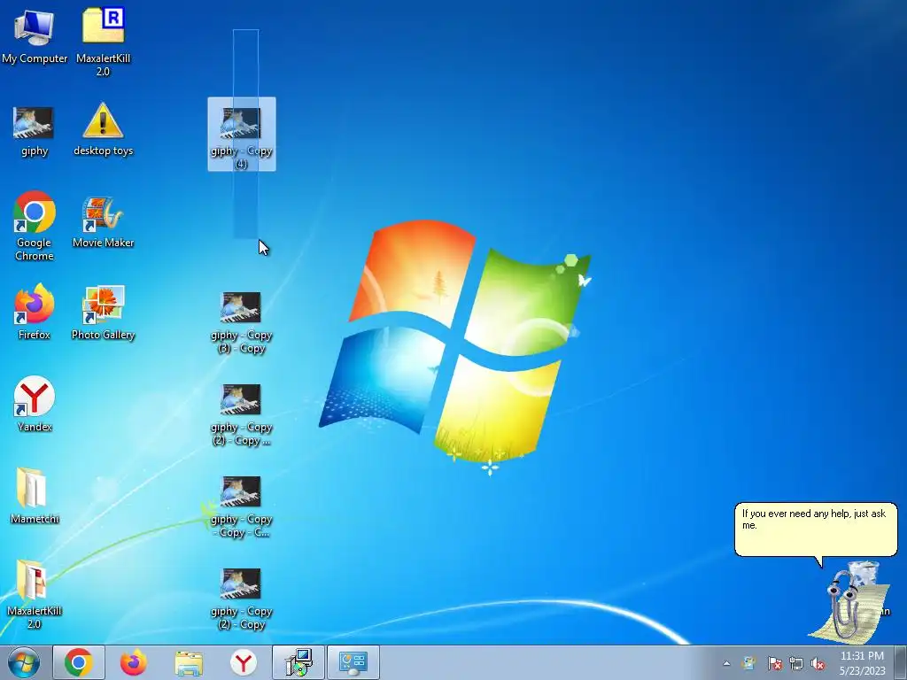The width and height of the screenshot is (907, 680).
Task: Open Chrome from the taskbar
Action: 79,662
